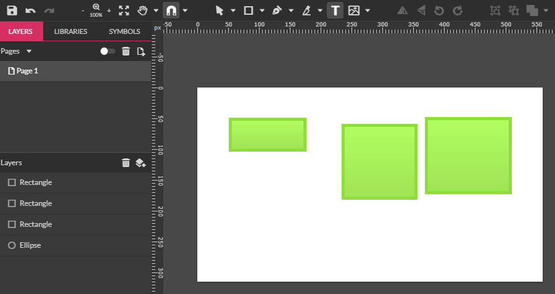Select Page 1 in the pages list
Viewport: 555px width, 294px height.
point(27,71)
